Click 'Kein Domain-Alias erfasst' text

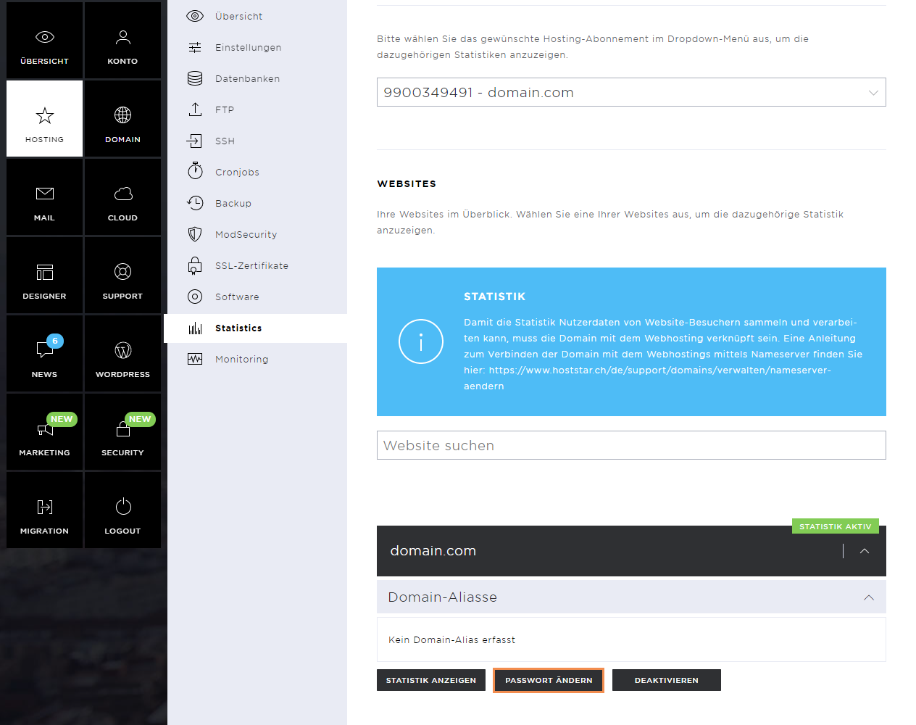451,639
